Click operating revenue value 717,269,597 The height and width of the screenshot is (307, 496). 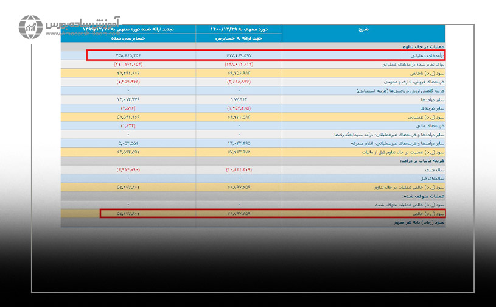pos(239,55)
